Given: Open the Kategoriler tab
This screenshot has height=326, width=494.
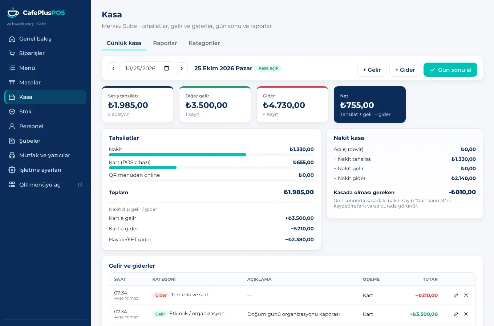Looking at the screenshot, I should coord(204,43).
